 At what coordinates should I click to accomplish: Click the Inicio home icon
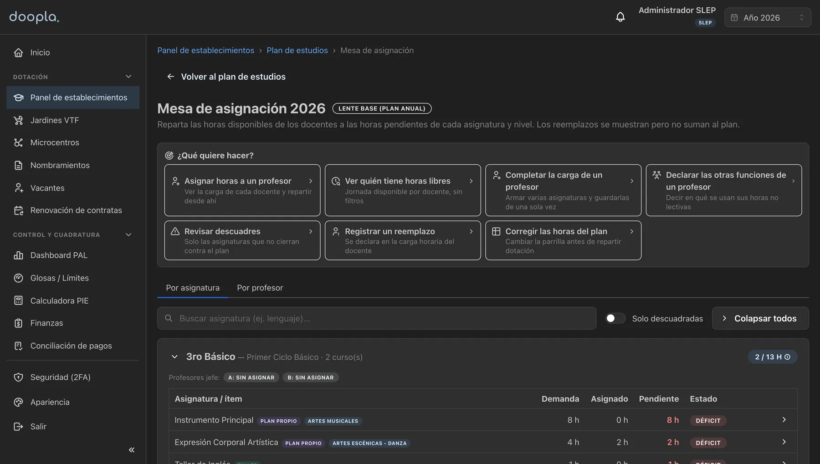click(18, 53)
